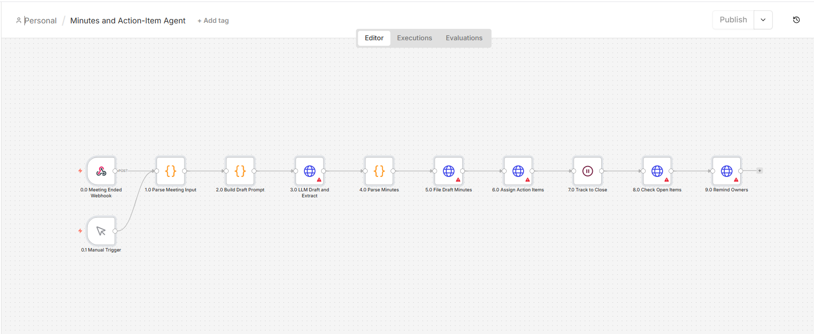The width and height of the screenshot is (814, 334).
Task: Select the Meeting Ended Webhook node
Action: tap(101, 171)
